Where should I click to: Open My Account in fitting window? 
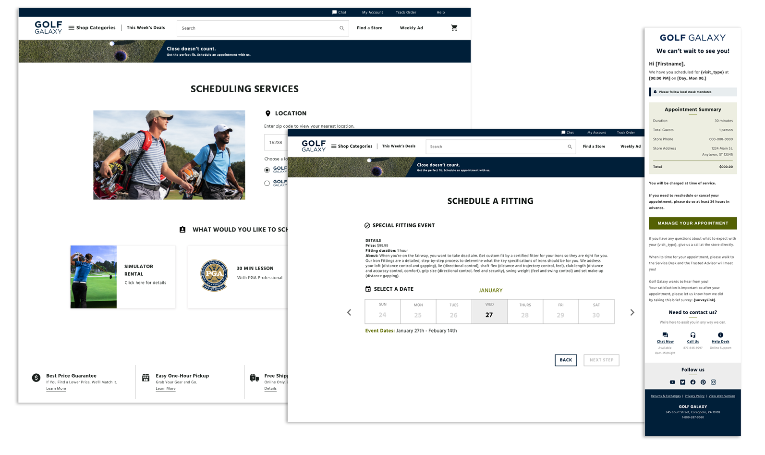click(596, 133)
